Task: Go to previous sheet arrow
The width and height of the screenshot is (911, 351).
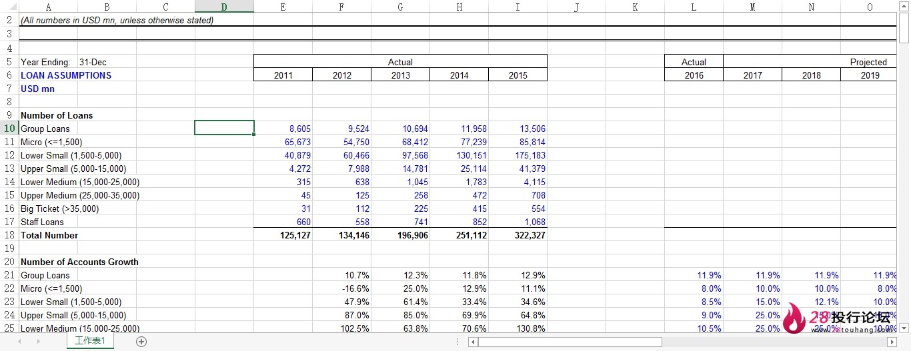Action: (x=21, y=342)
